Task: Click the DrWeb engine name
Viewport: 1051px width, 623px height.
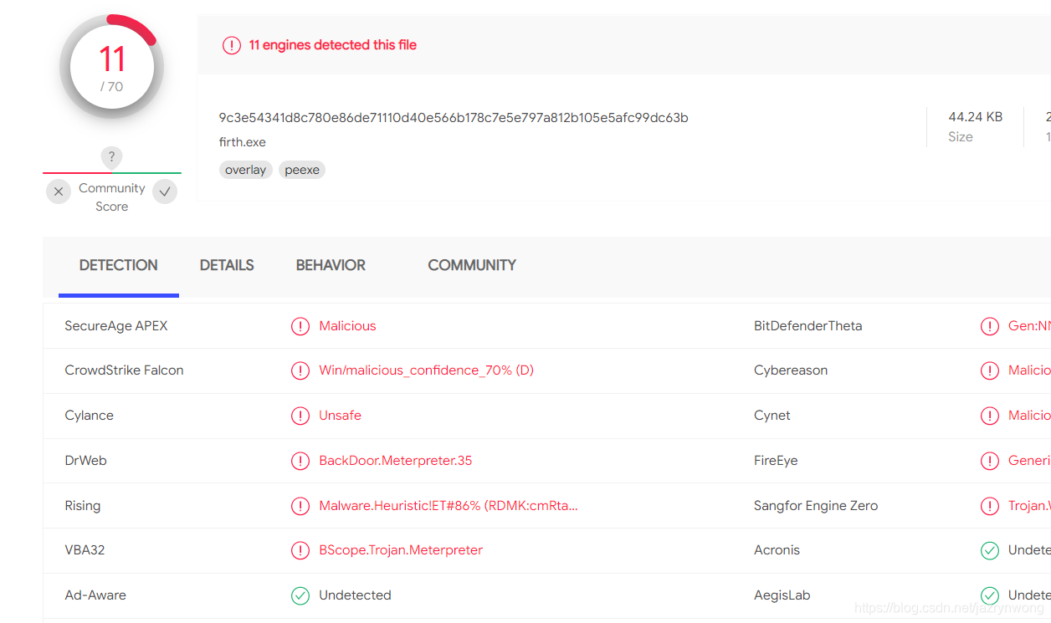Action: coord(85,461)
